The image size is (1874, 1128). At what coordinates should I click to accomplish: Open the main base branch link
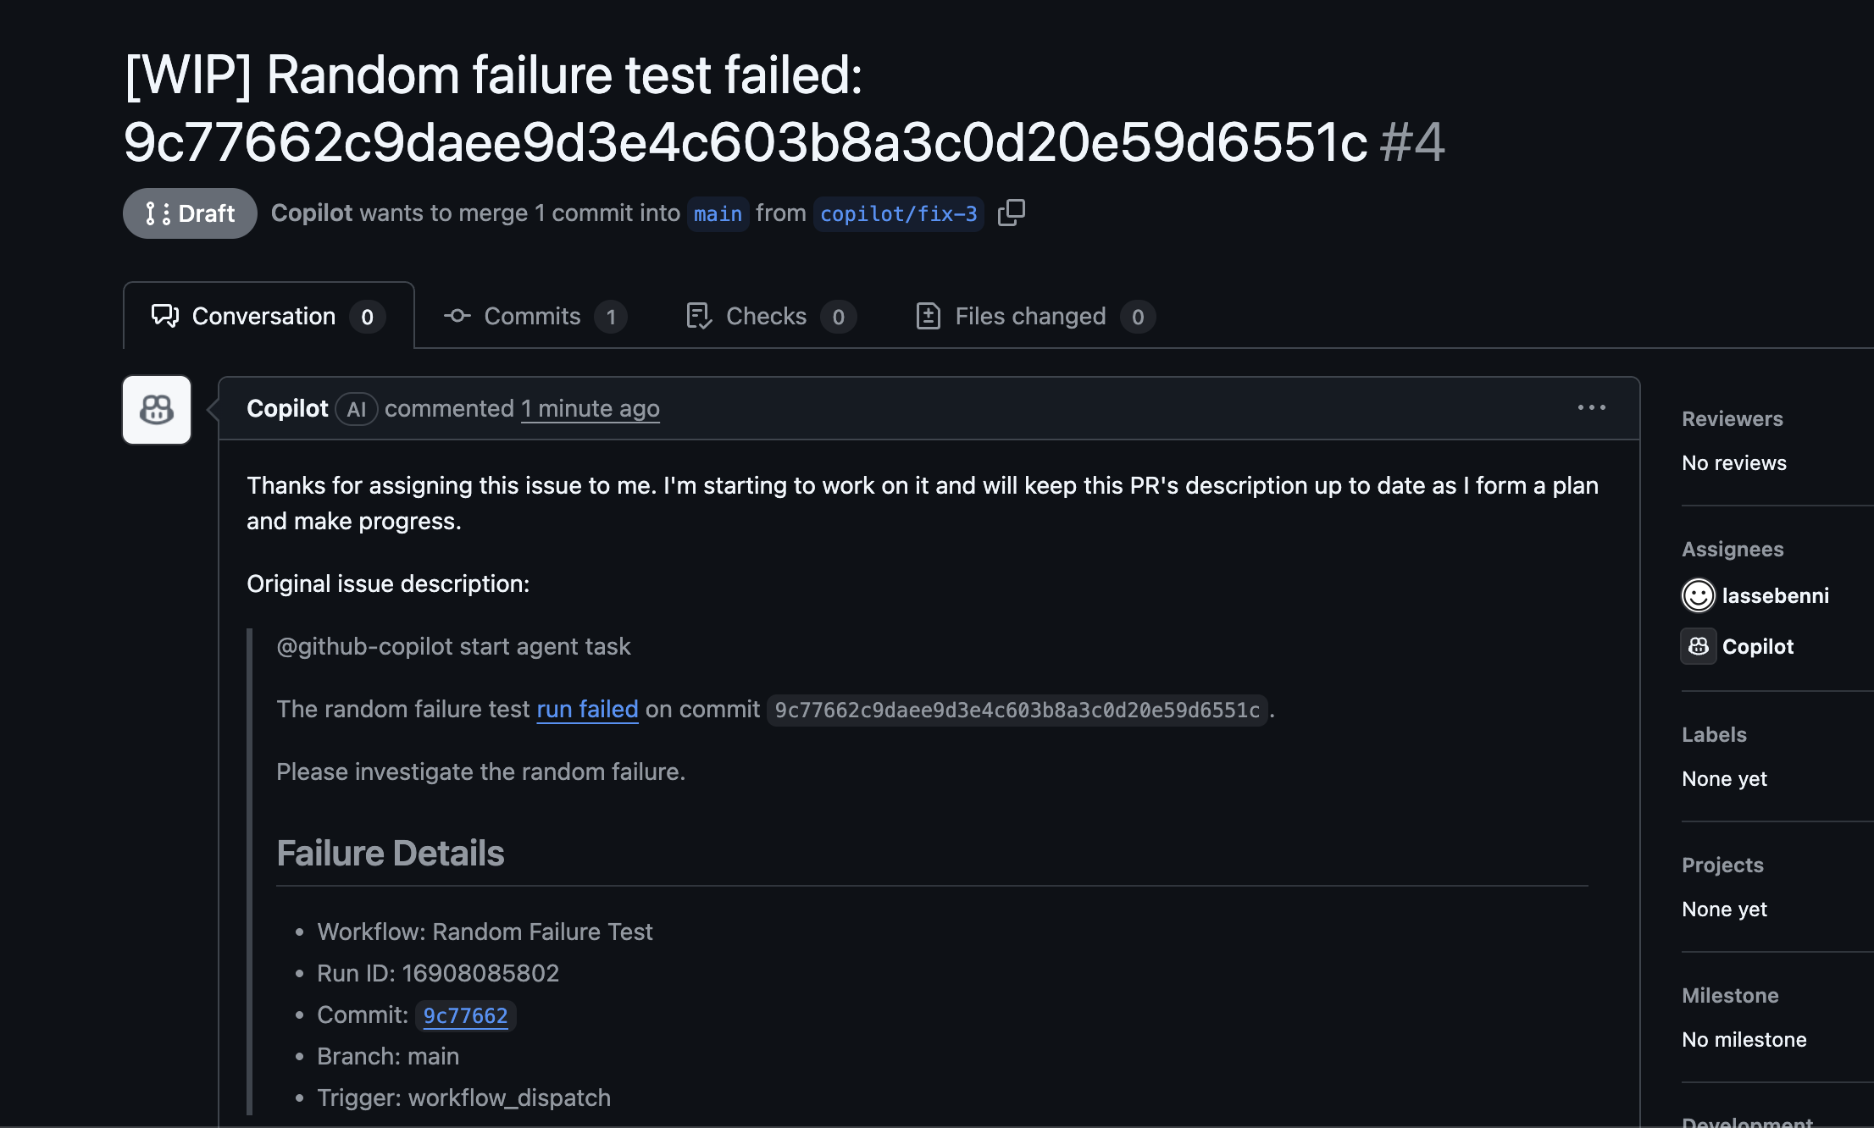[x=718, y=214]
